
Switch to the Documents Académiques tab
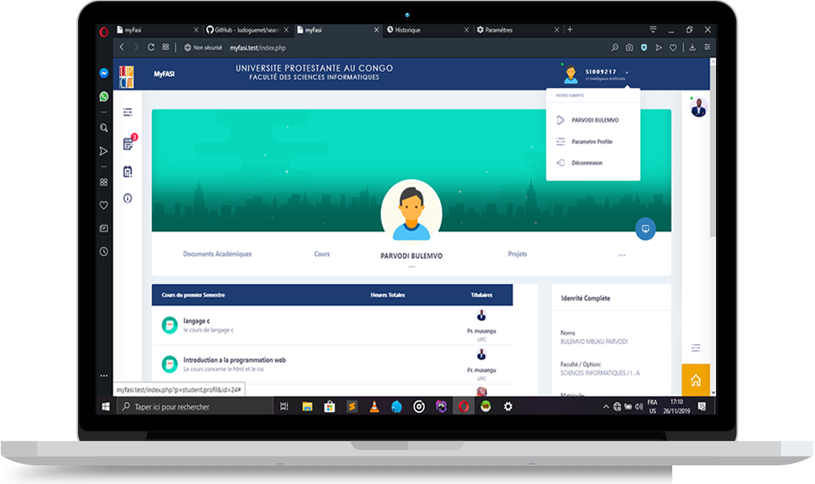pyautogui.click(x=217, y=254)
